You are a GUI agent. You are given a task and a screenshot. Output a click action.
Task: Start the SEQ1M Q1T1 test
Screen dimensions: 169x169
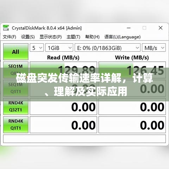click(16, 88)
